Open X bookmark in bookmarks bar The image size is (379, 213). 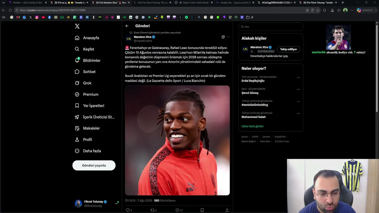[x=30, y=17]
